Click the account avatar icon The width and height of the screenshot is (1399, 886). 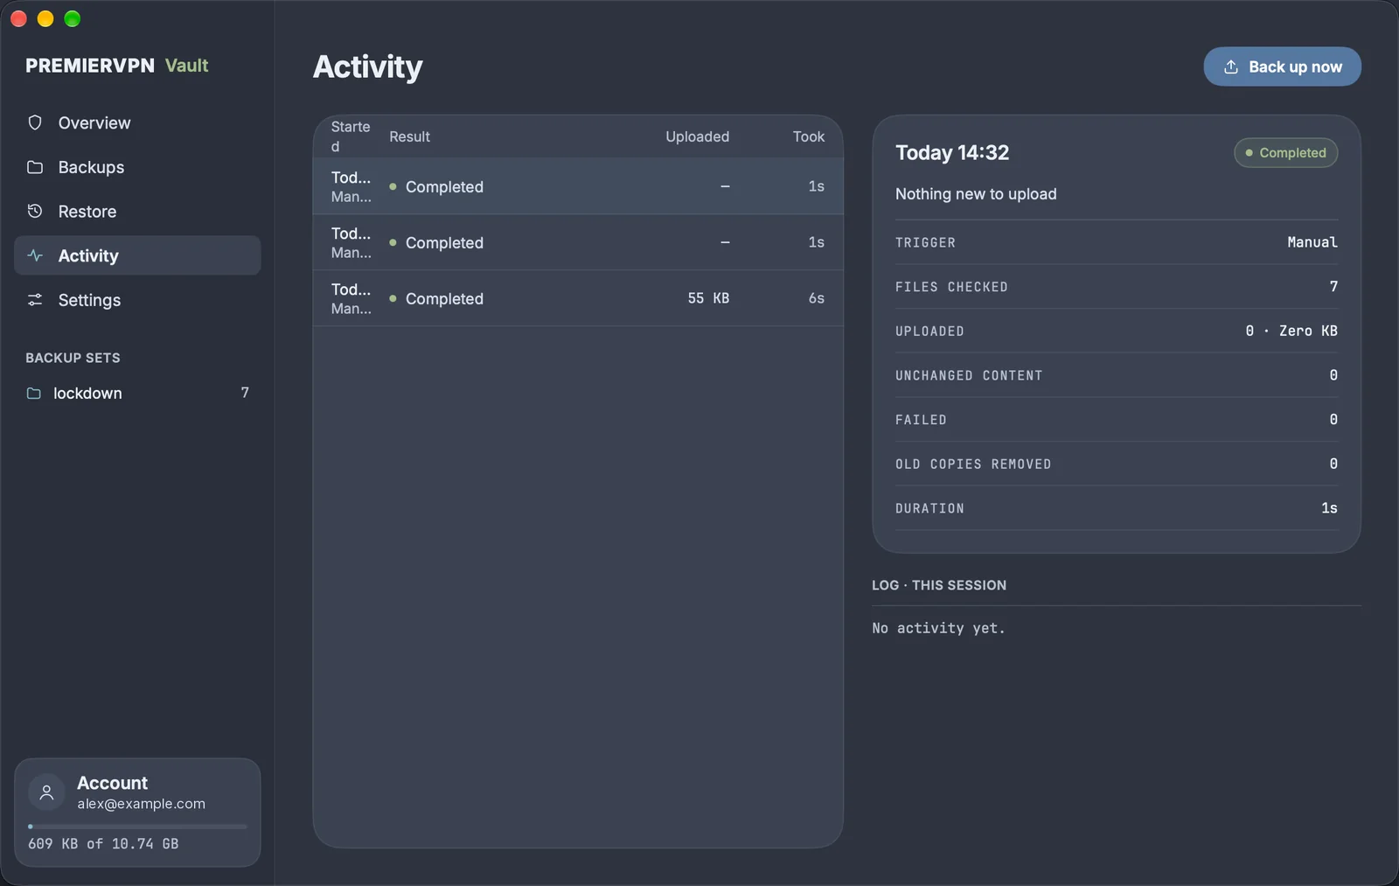46,792
